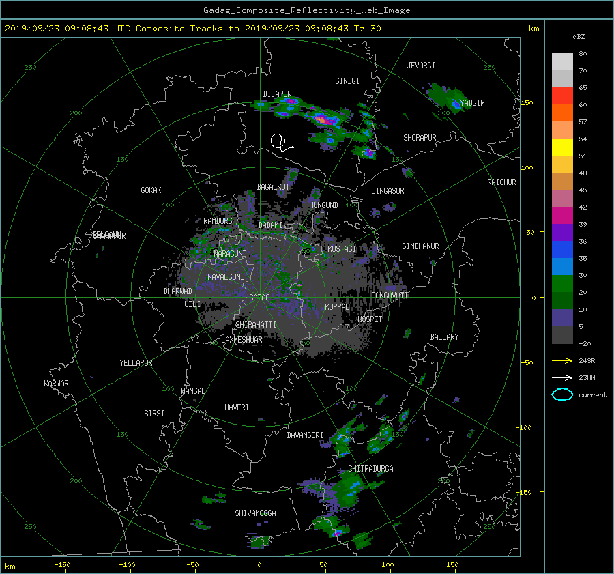Select the magenta 39 dBZ color swatch
The width and height of the screenshot is (614, 574).
562,215
